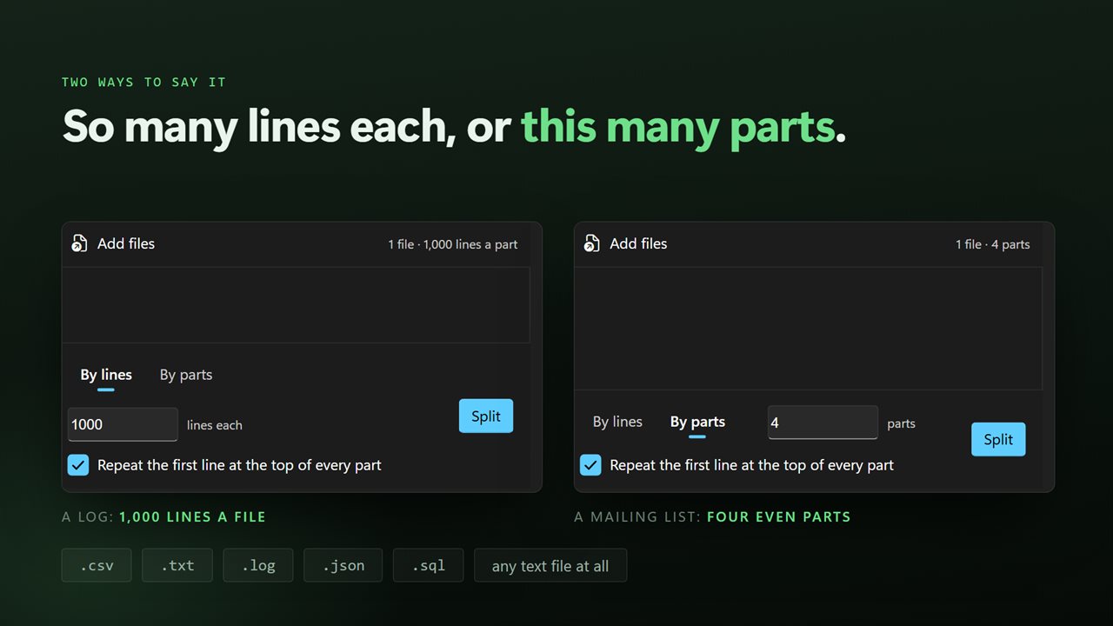Viewport: 1113px width, 626px height.
Task: Focus the parts field showing 4
Action: click(823, 423)
